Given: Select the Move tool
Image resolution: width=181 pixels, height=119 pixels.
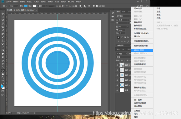Looking at the screenshot, I should pos(3,14).
